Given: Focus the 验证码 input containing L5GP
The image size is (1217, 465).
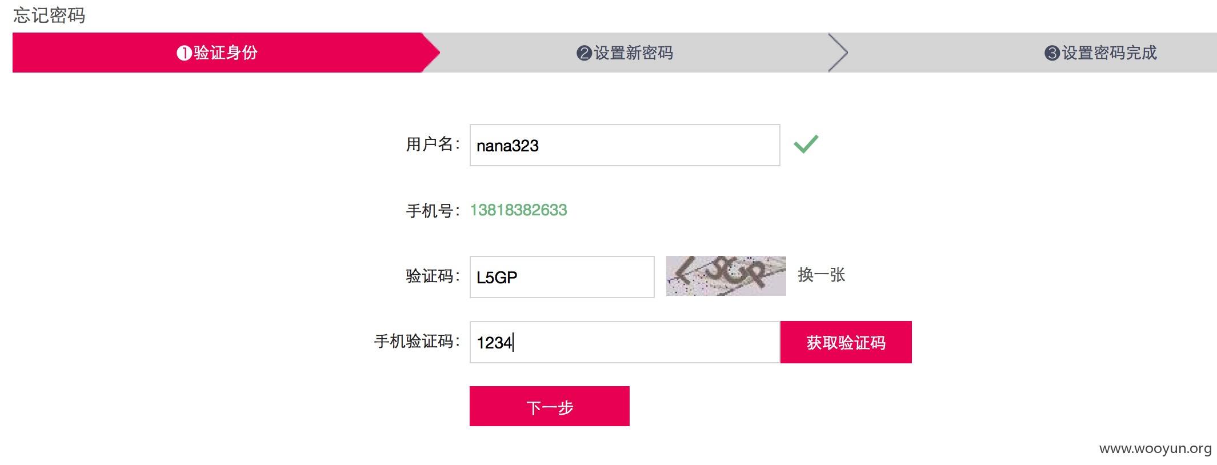Looking at the screenshot, I should [x=562, y=277].
